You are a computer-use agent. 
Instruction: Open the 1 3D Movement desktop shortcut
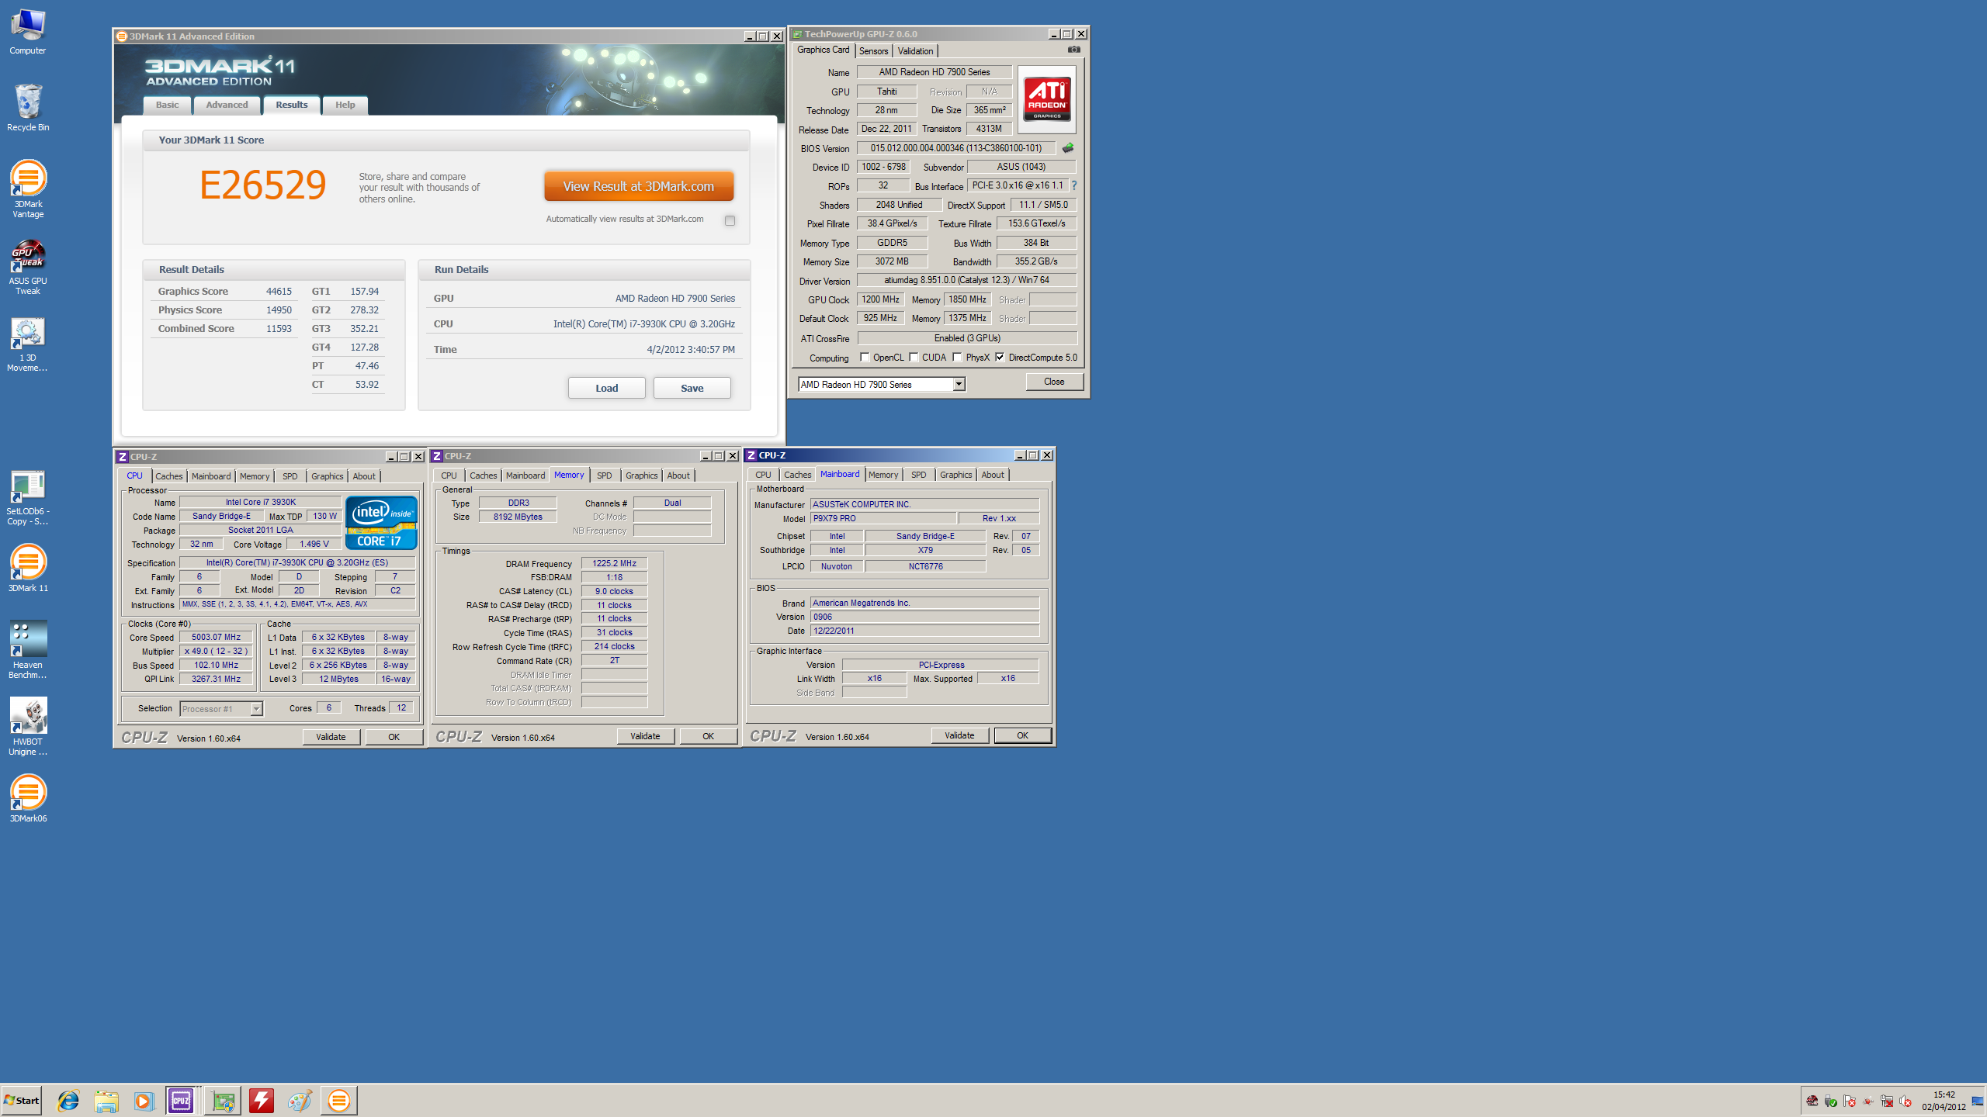point(28,344)
